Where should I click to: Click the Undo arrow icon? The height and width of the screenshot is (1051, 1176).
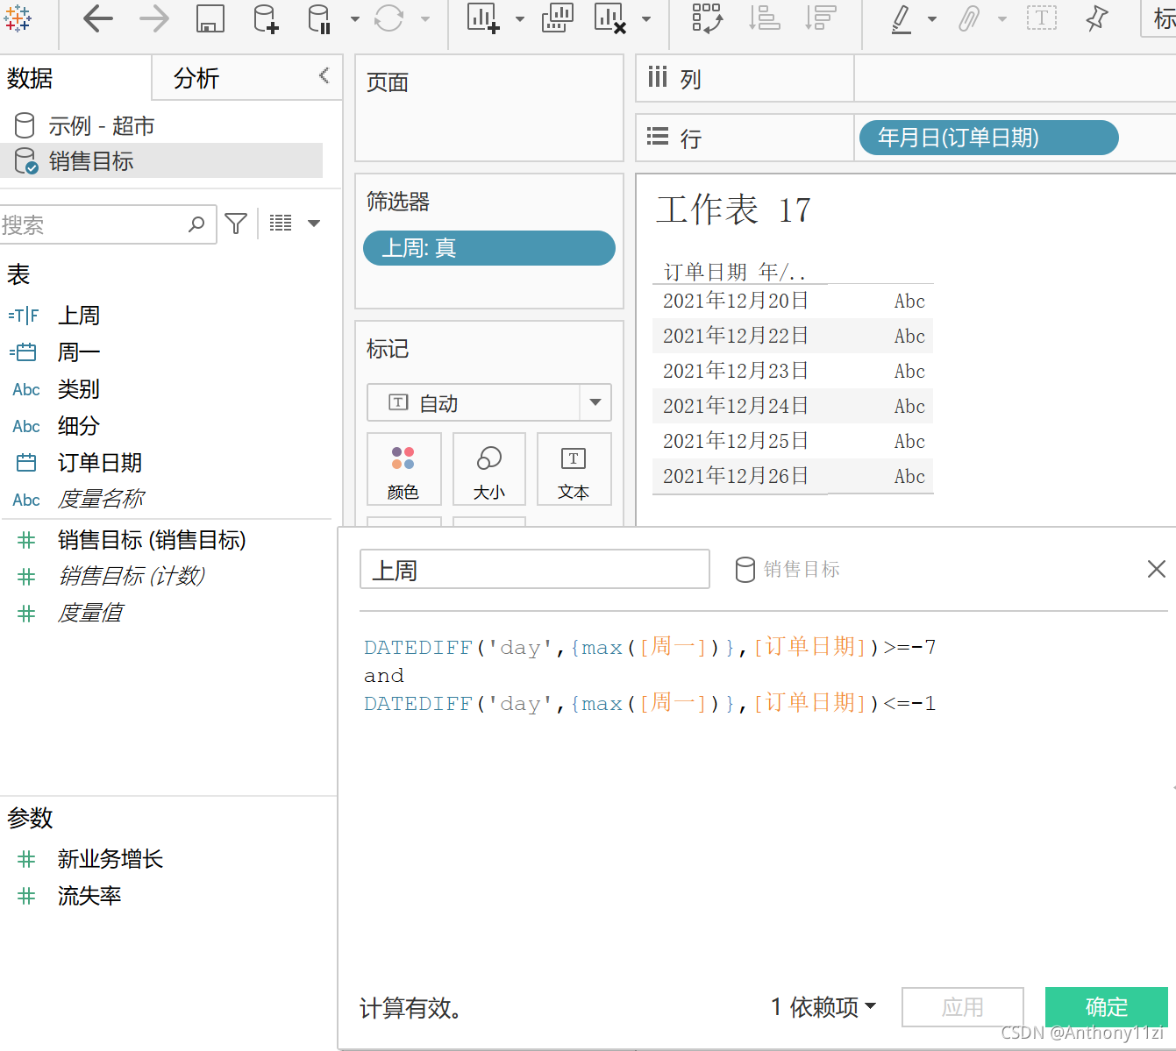pyautogui.click(x=97, y=18)
